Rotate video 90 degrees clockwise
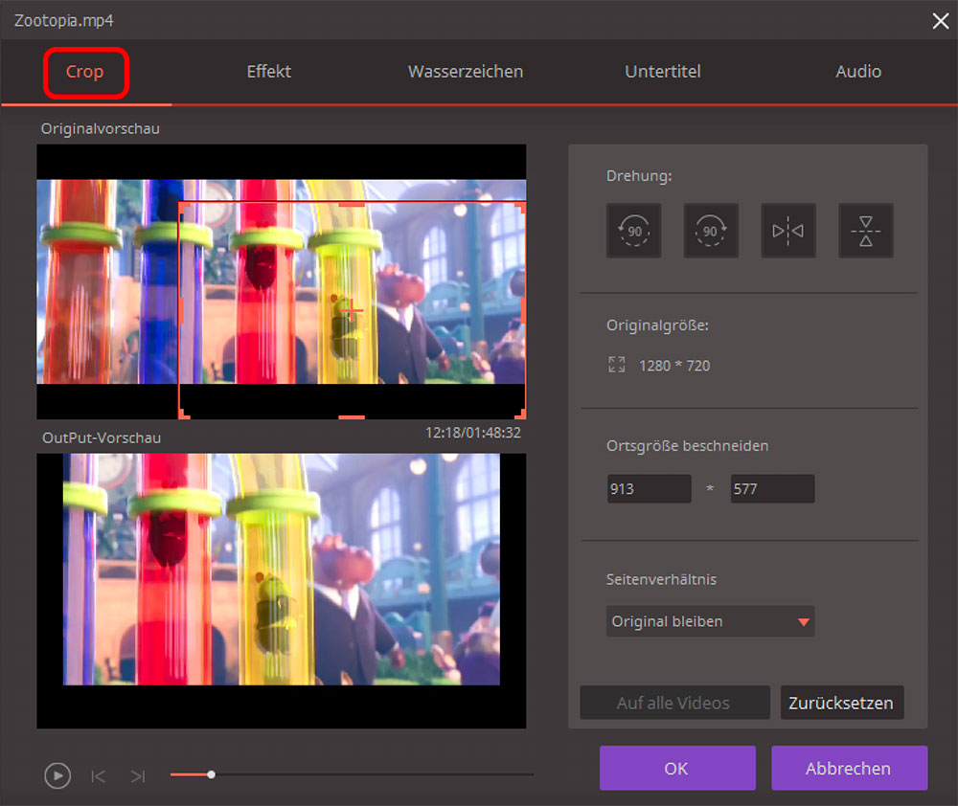The width and height of the screenshot is (958, 806). pyautogui.click(x=711, y=231)
